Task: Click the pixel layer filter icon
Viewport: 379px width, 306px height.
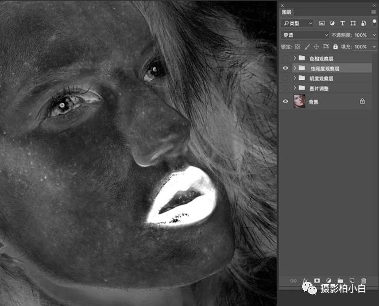Action: (x=322, y=24)
